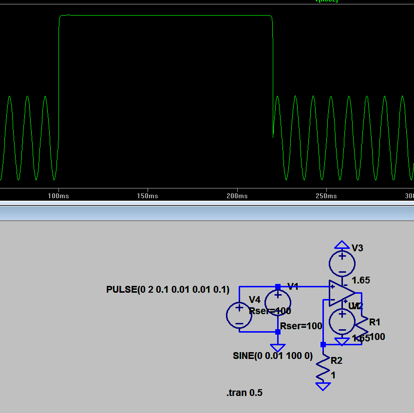Click the .tran 0.5 directive

(245, 393)
